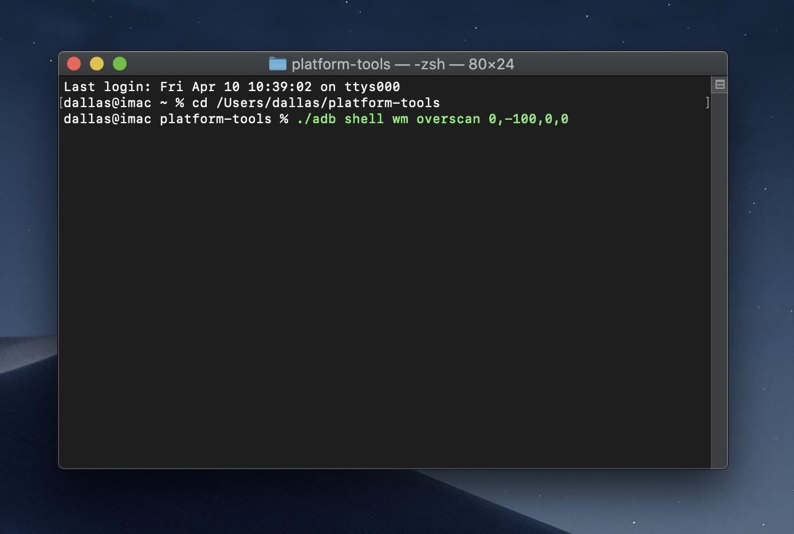Maximize Terminal using the green button
The width and height of the screenshot is (794, 534).
click(120, 64)
